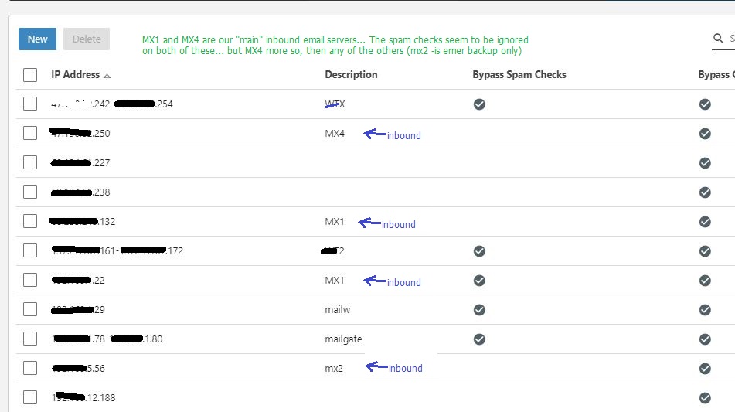This screenshot has height=412, width=735.
Task: Sort by IP Address column header
Action: pyautogui.click(x=75, y=75)
